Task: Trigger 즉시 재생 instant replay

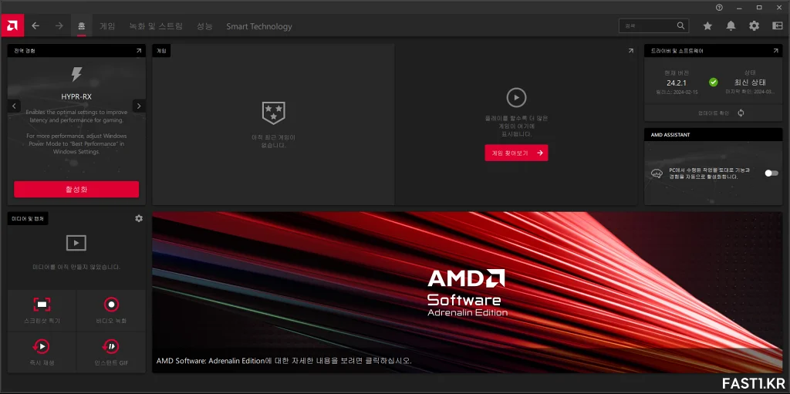Action: [42, 352]
